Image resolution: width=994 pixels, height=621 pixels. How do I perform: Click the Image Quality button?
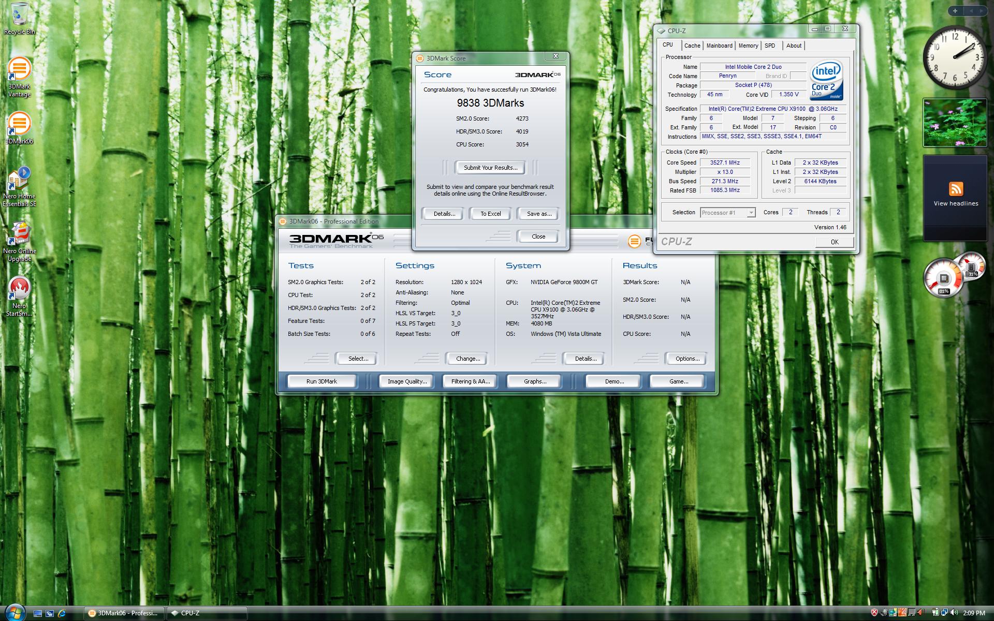point(407,381)
